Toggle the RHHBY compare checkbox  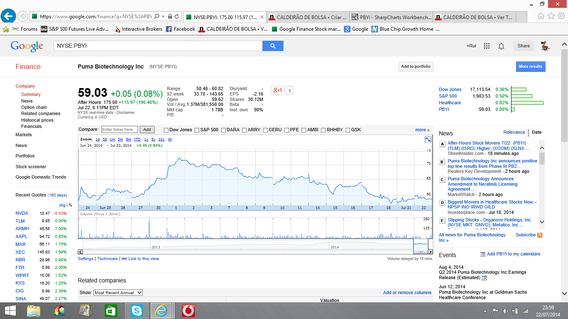(x=324, y=130)
